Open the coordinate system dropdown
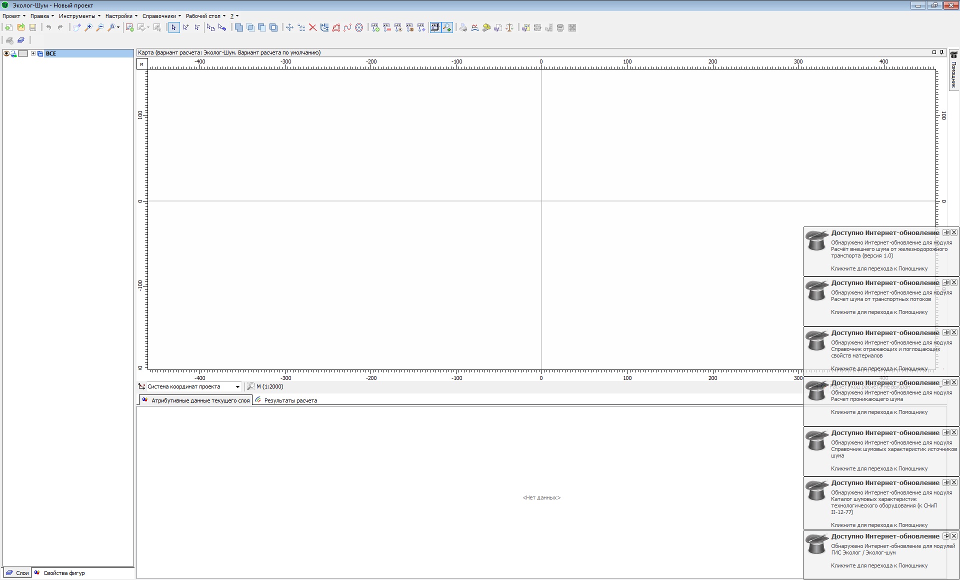 click(237, 387)
